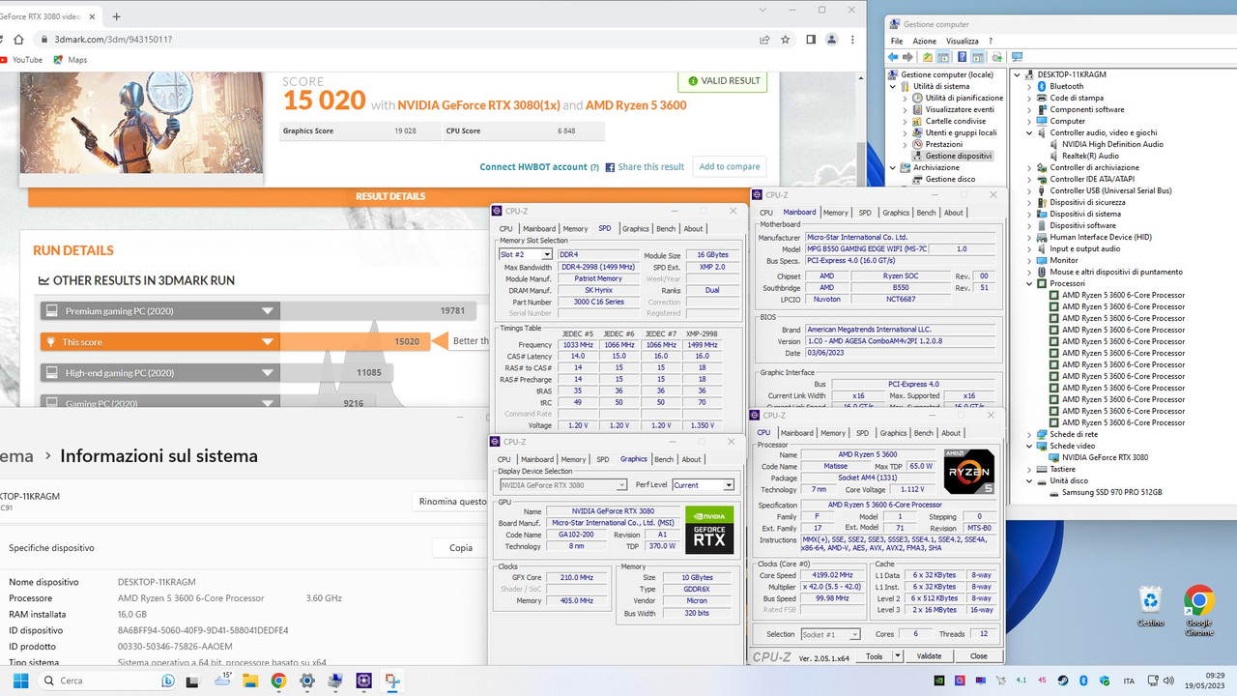Click Steam icon in system tray
This screenshot has height=696, width=1237.
pos(1063,681)
